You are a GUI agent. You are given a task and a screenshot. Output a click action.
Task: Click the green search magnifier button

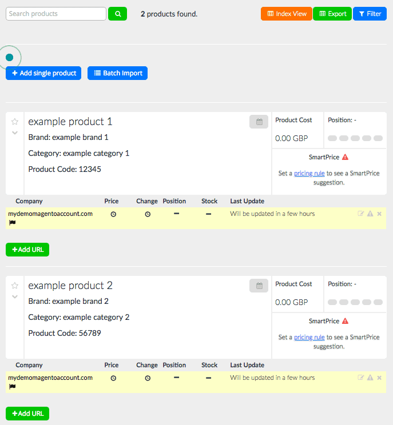117,14
